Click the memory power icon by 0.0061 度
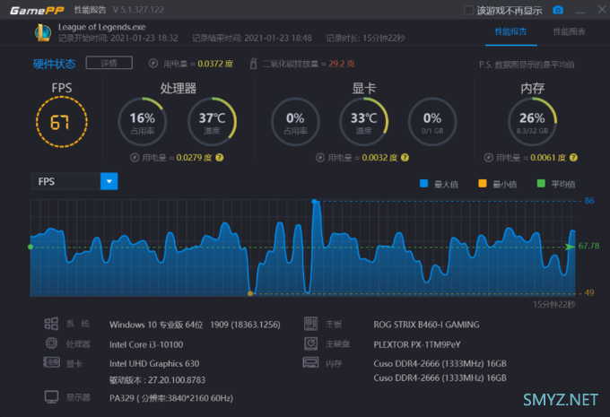This screenshot has height=417, width=610. (x=489, y=158)
